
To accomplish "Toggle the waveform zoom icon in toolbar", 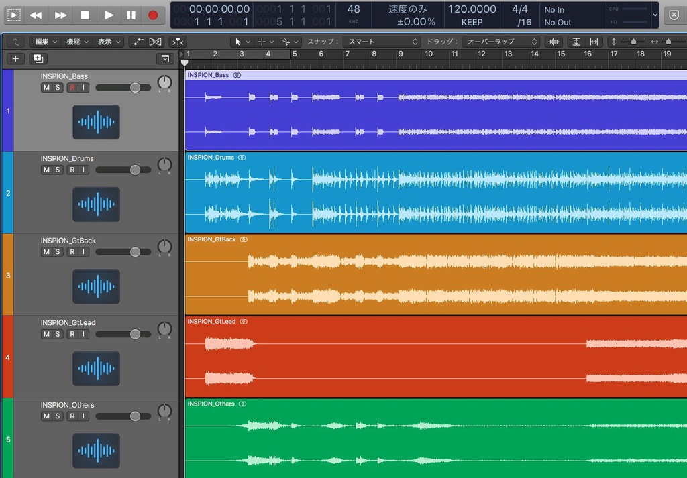I will click(553, 42).
